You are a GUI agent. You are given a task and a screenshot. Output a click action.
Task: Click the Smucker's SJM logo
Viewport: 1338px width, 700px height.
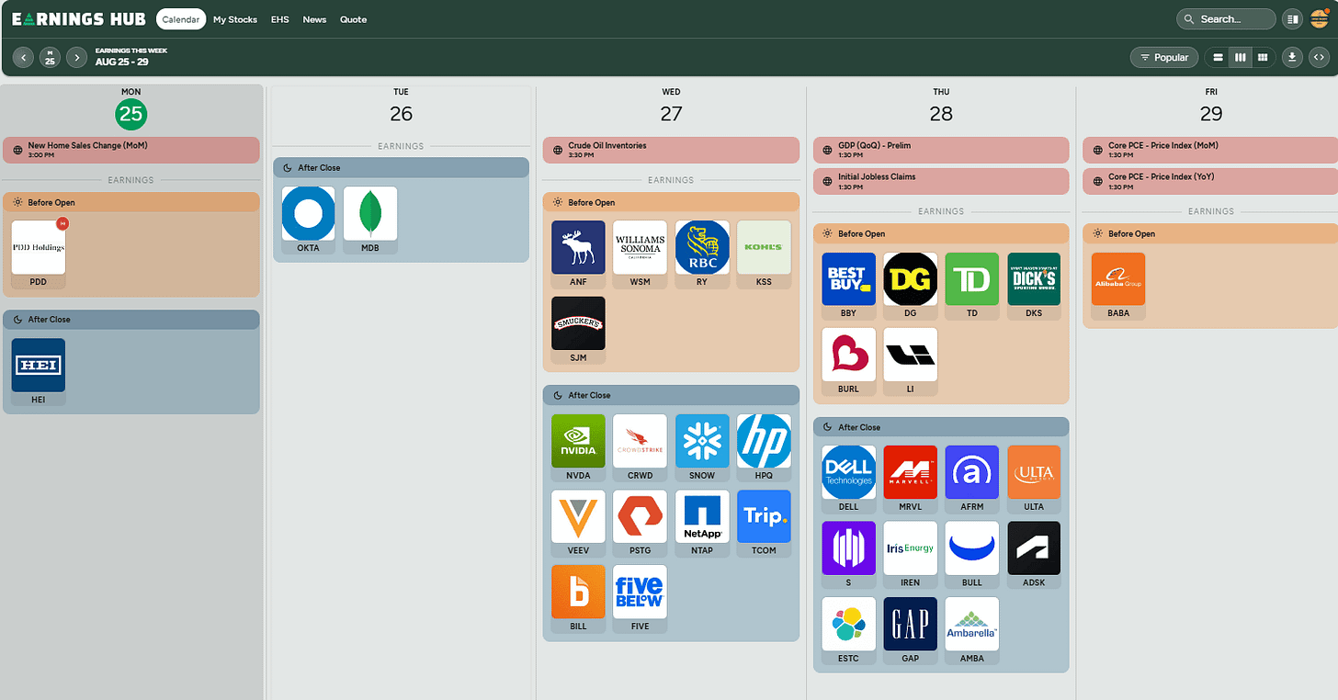(578, 322)
